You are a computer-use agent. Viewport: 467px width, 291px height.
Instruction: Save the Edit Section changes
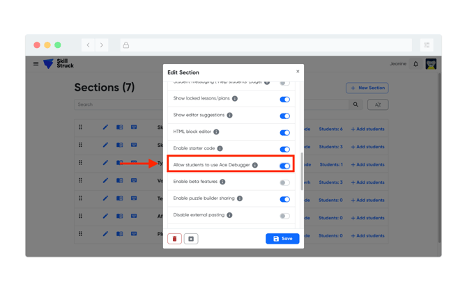point(282,239)
